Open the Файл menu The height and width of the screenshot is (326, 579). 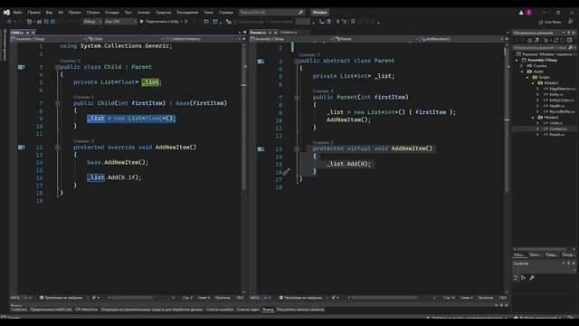18,12
